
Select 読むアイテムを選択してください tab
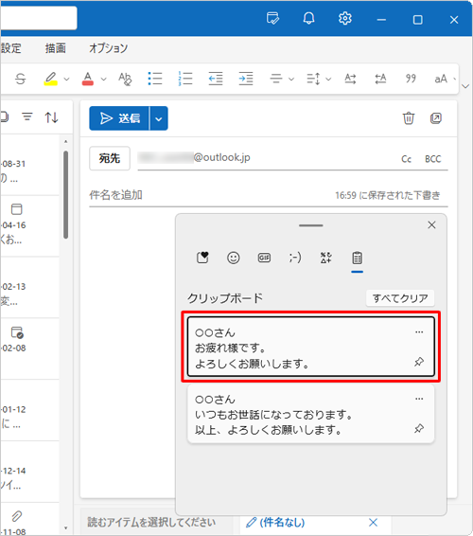151,523
